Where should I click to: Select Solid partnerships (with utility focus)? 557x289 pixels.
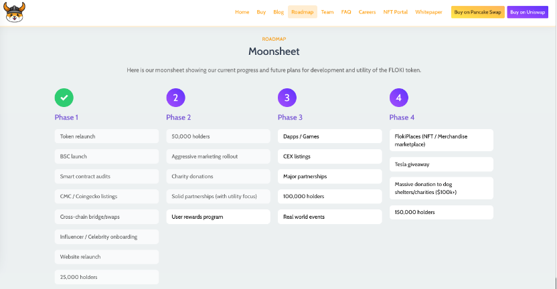218,196
